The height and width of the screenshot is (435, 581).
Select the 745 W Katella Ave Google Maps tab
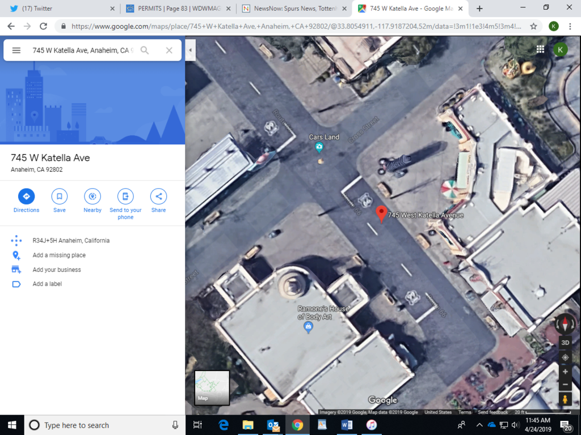click(410, 8)
